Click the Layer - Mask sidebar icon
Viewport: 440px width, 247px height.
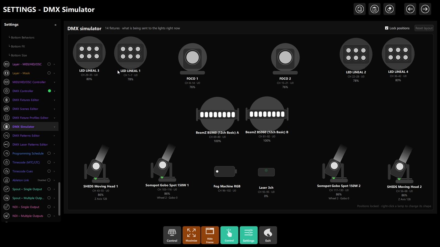pyautogui.click(x=6, y=73)
